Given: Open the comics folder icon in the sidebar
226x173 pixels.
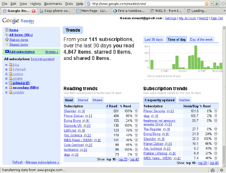Looking at the screenshot, I should point(11,74).
